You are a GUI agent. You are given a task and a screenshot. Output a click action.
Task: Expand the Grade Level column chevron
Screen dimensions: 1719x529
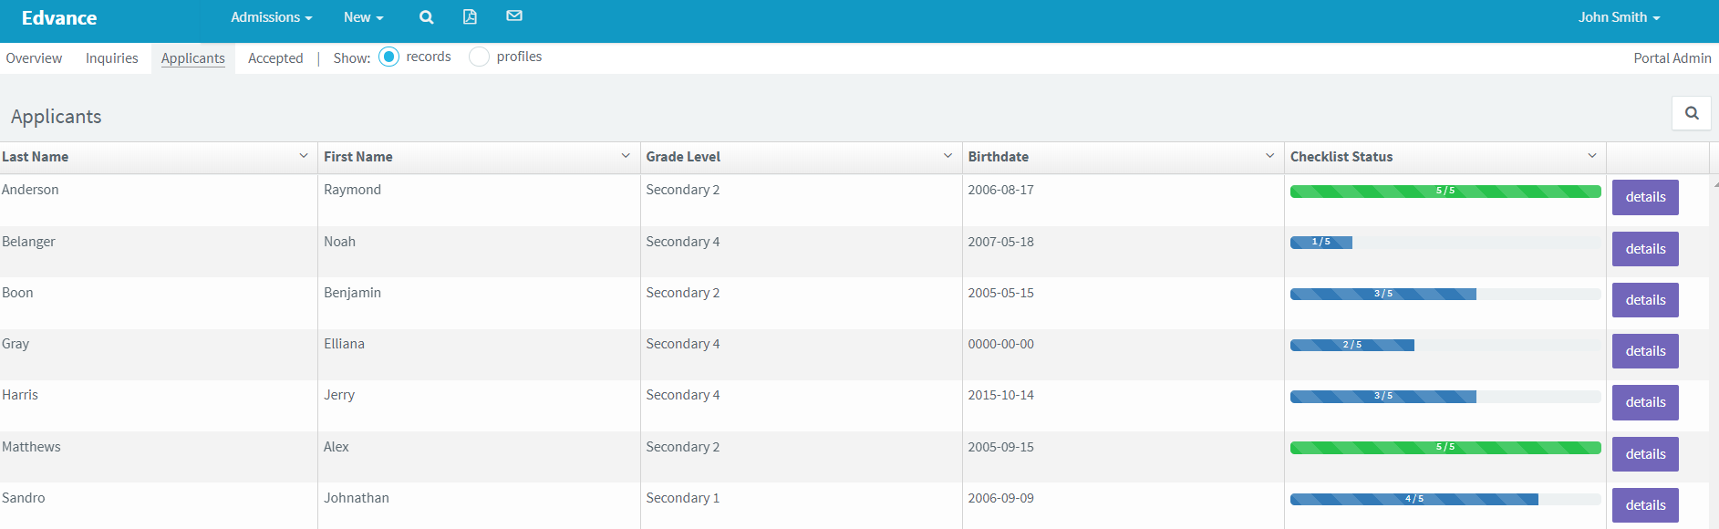[x=948, y=156]
